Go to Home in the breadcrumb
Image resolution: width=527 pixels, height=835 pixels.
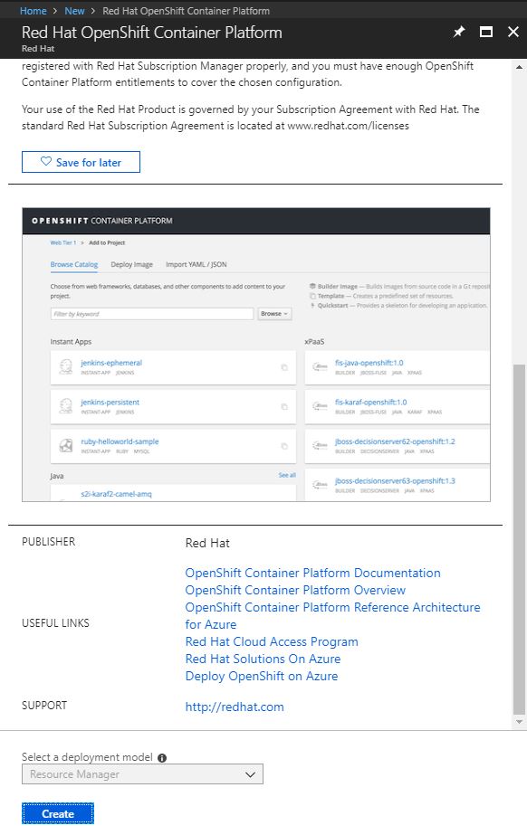(33, 11)
